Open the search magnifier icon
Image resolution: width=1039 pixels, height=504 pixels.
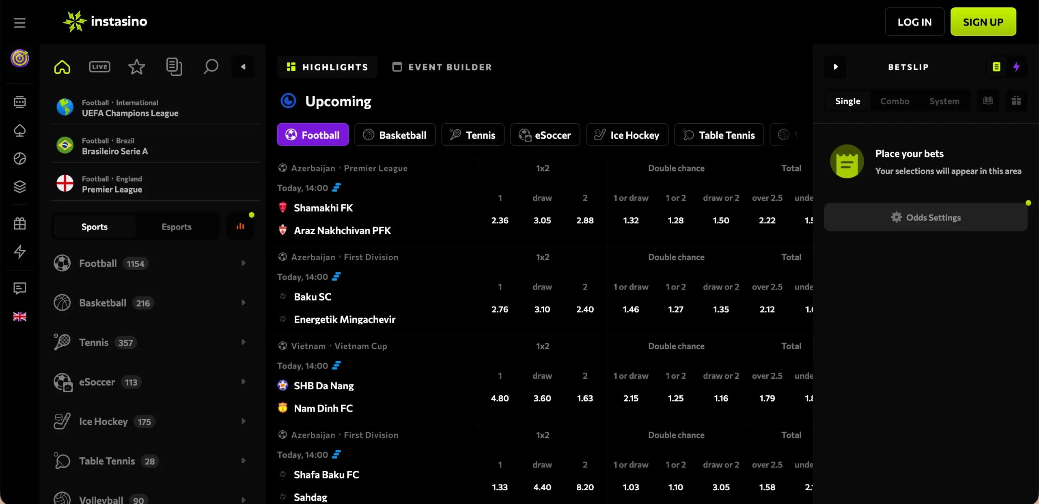211,67
